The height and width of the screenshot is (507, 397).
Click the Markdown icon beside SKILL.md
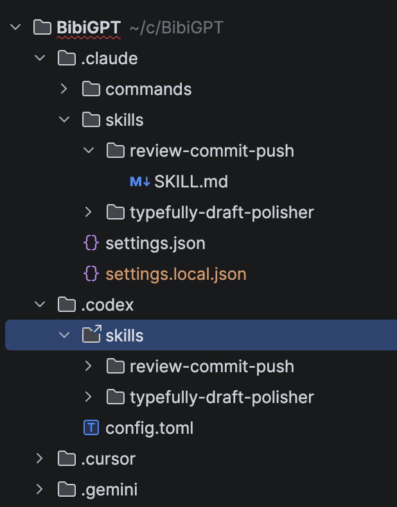(140, 182)
